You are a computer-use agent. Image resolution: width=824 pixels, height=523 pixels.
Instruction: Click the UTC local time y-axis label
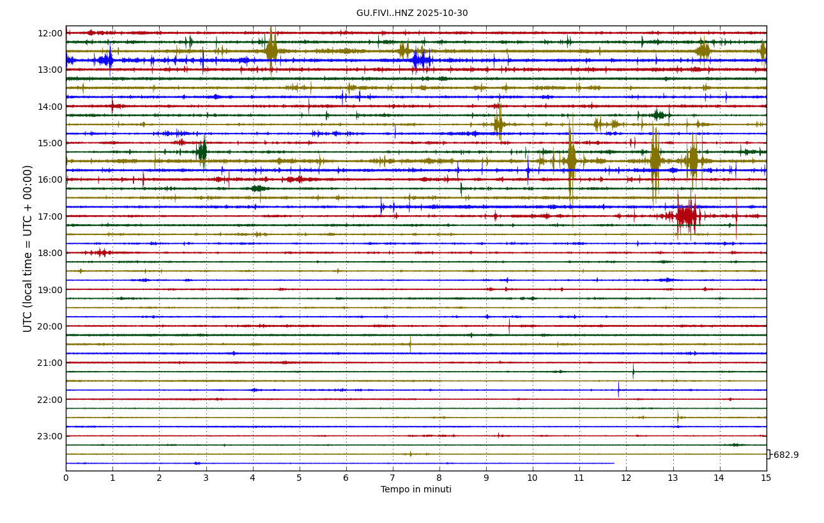[28, 248]
